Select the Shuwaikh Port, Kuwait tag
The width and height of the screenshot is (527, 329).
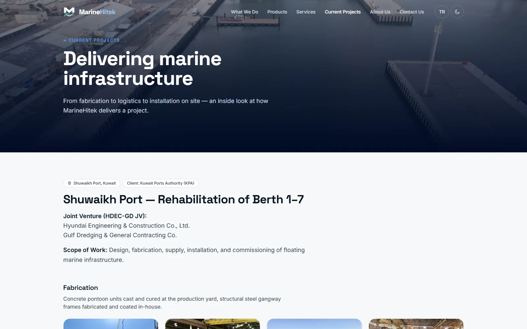(x=92, y=183)
